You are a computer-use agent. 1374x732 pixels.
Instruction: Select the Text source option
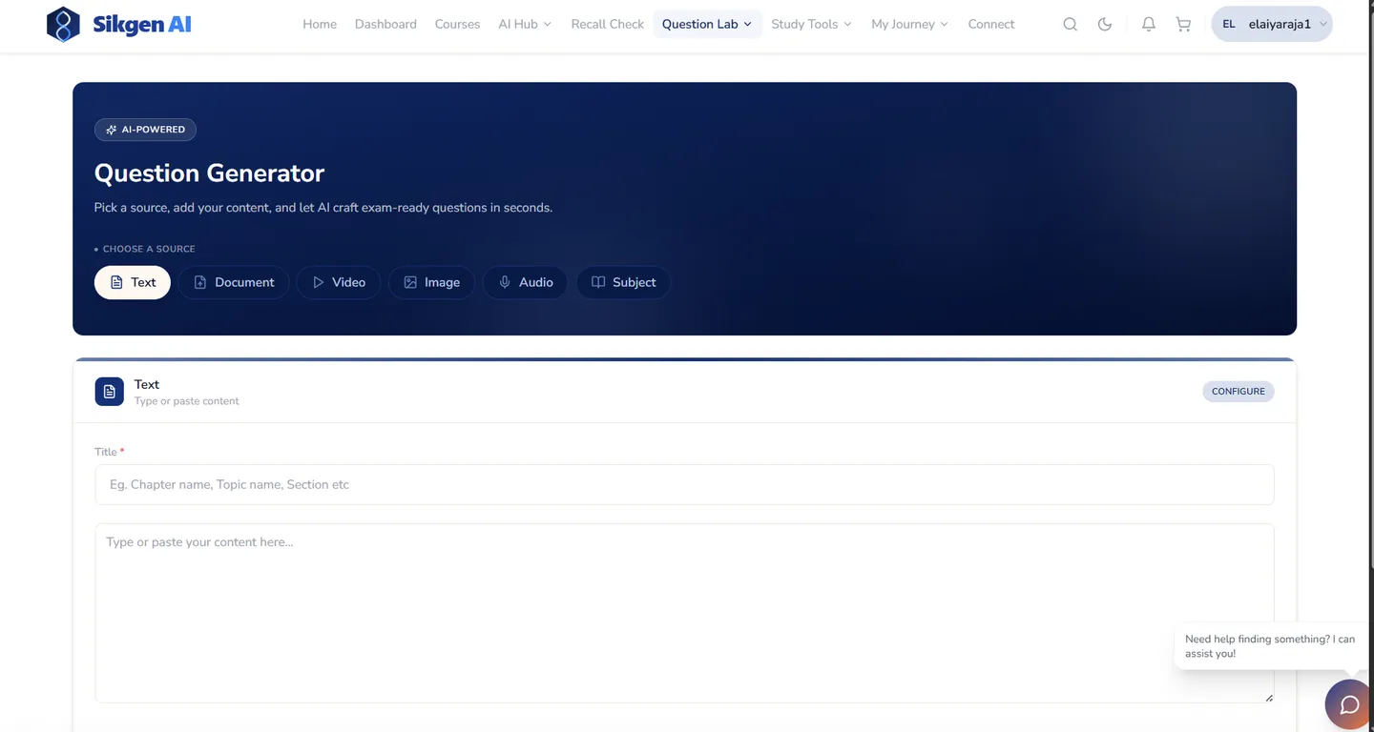click(x=133, y=282)
